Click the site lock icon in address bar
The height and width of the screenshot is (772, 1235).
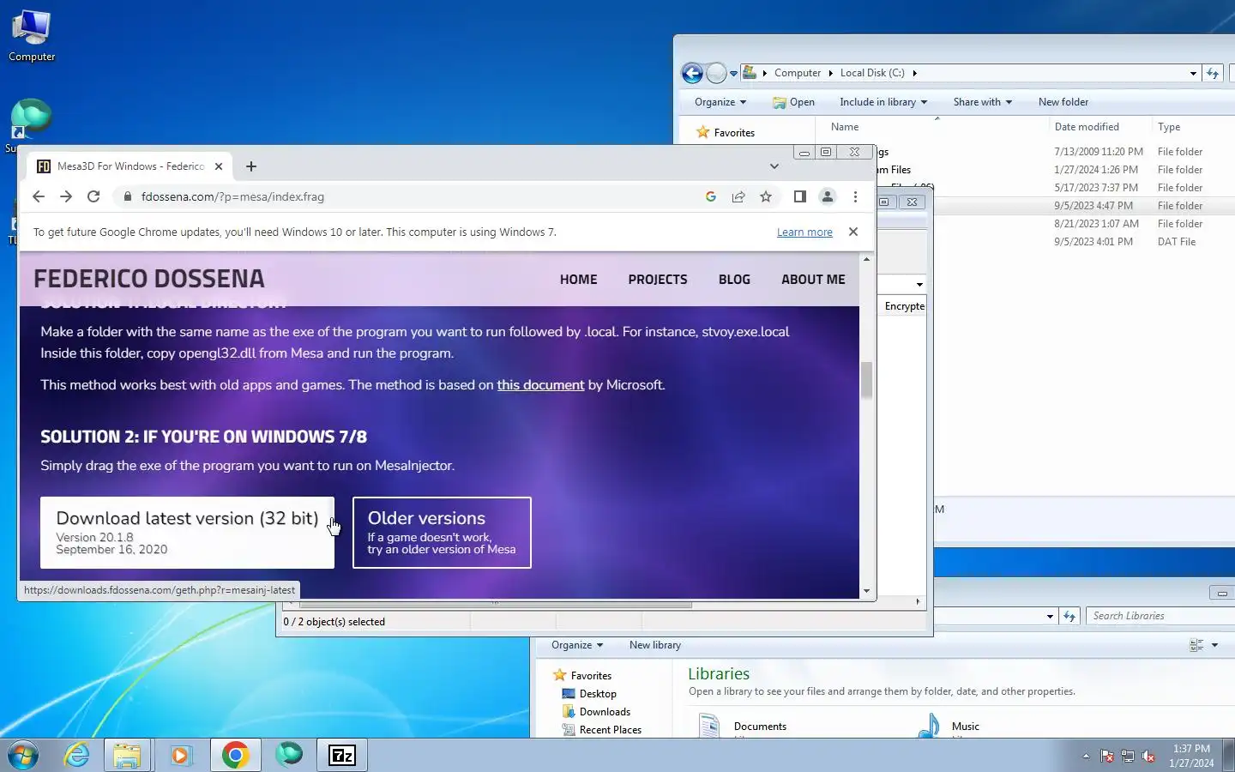[128, 196]
